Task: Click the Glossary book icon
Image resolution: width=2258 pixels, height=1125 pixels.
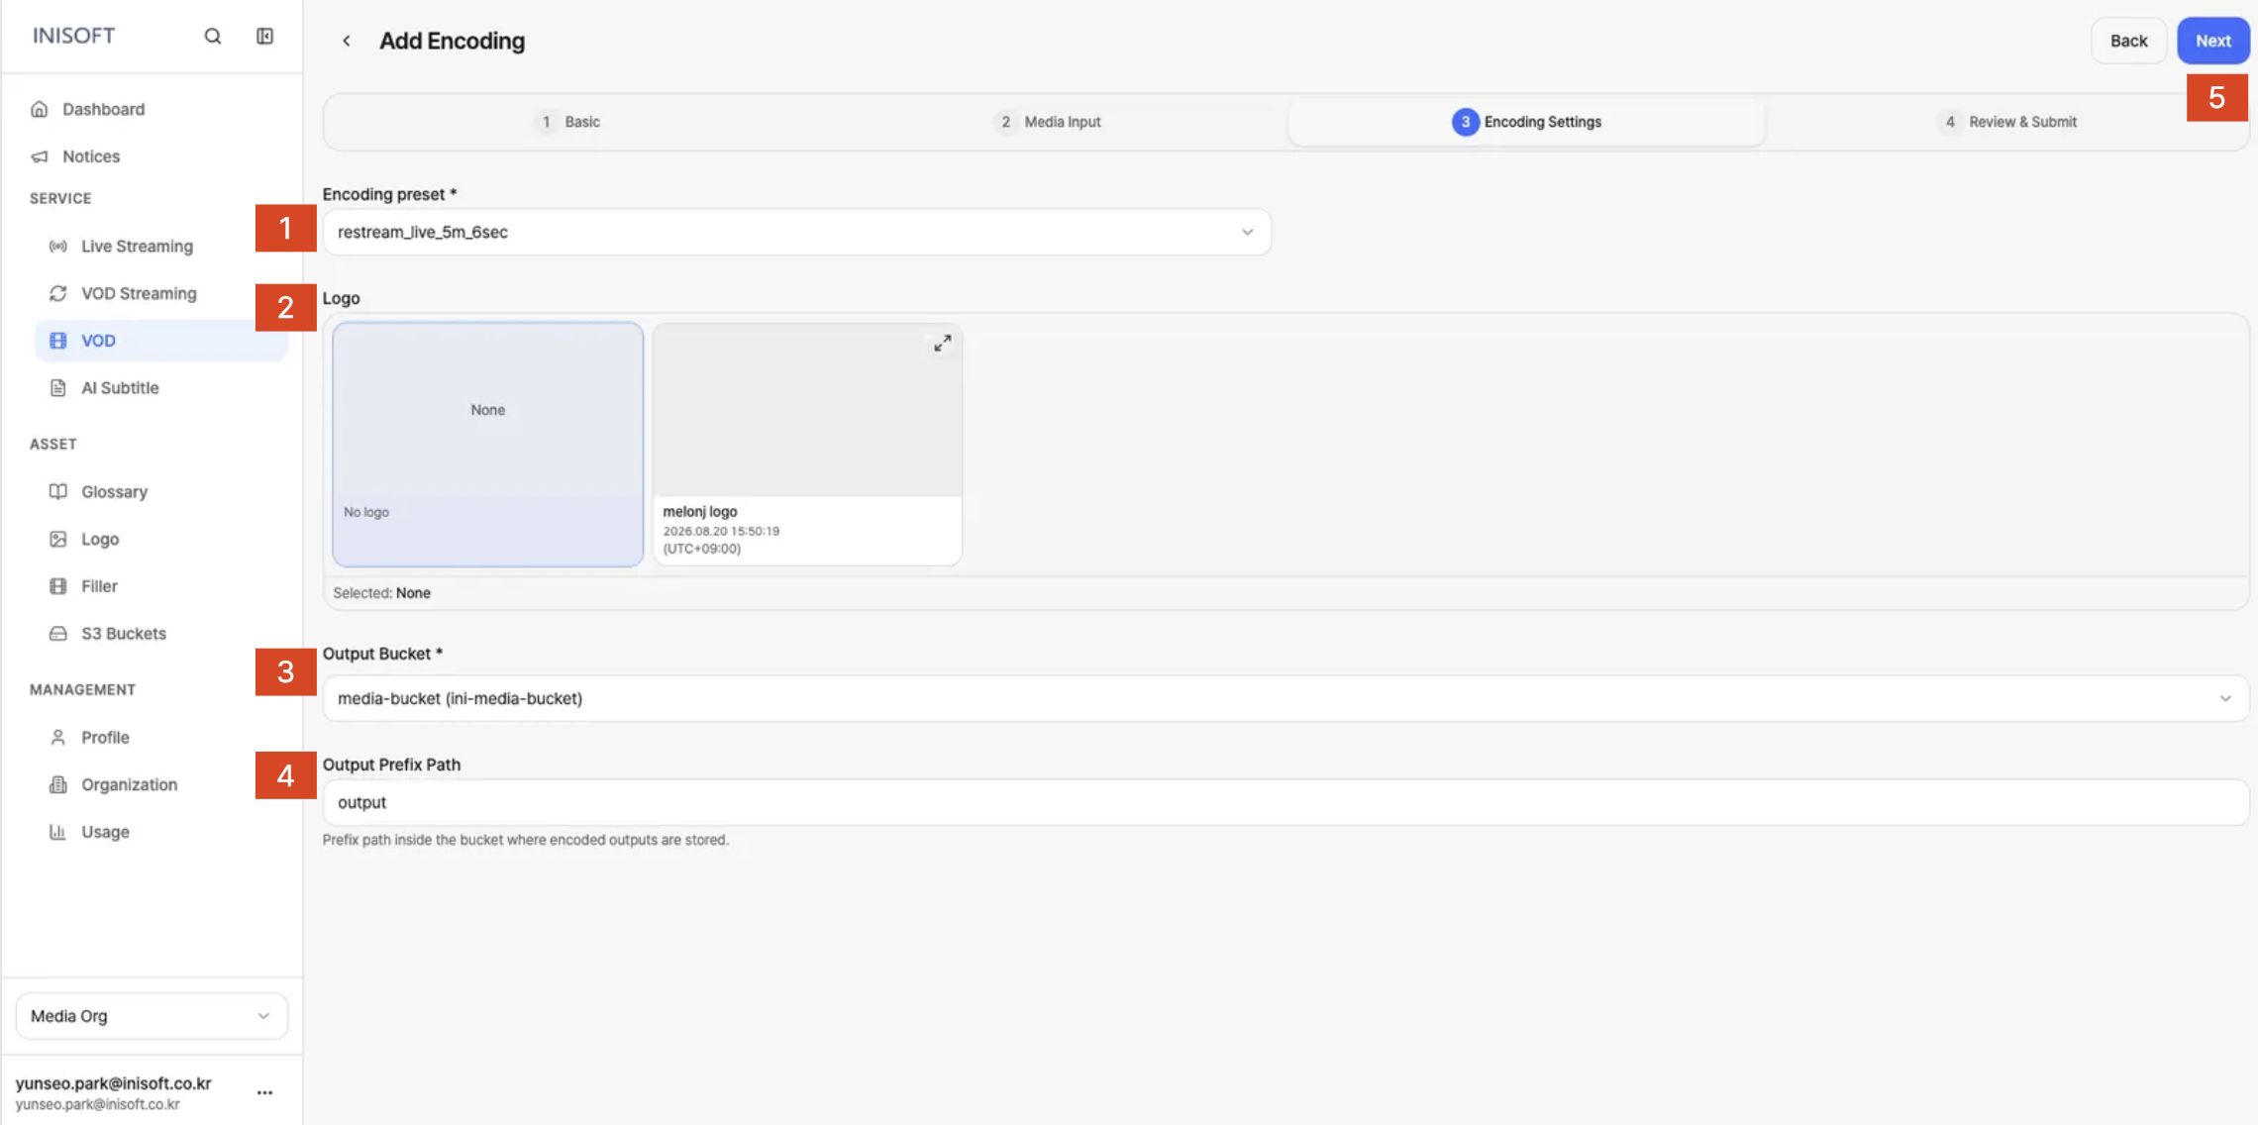Action: (x=58, y=491)
